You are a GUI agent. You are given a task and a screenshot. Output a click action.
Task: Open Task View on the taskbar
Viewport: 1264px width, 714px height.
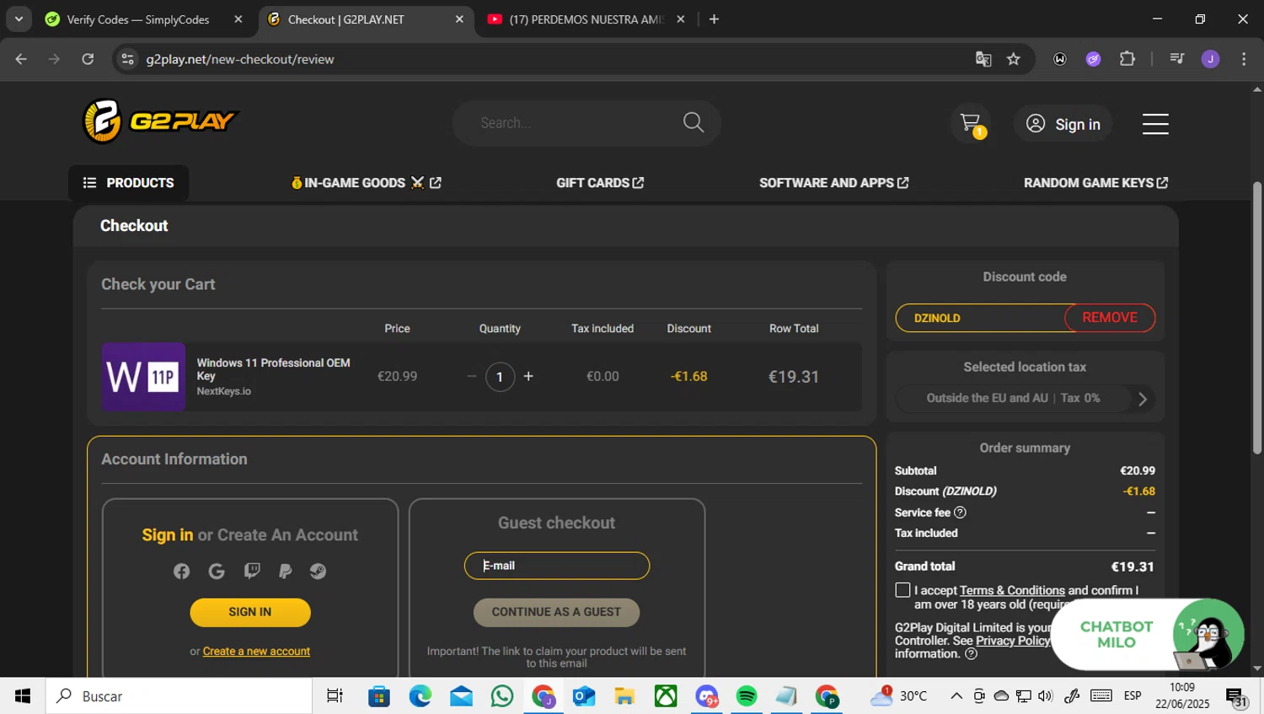click(x=335, y=696)
